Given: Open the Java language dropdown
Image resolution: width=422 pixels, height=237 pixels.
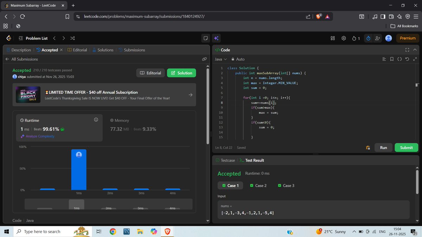Looking at the screenshot, I should pos(220,59).
